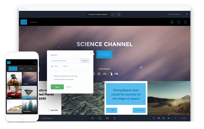The width and height of the screenshot is (204, 129).
Task: Click the search icon in the black header
Action: pos(179,22)
